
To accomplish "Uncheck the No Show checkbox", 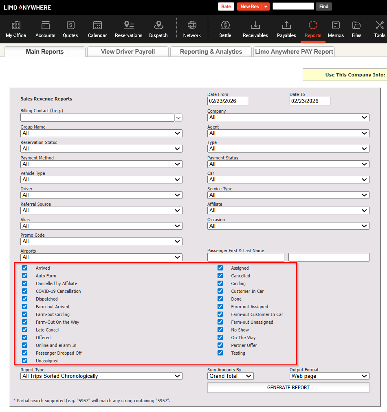I will point(220,330).
